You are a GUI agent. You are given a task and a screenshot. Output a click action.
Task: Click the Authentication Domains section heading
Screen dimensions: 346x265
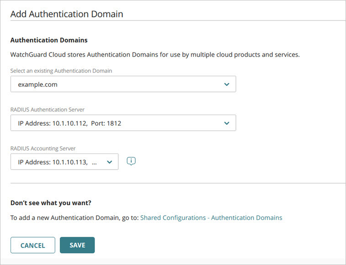[49, 40]
